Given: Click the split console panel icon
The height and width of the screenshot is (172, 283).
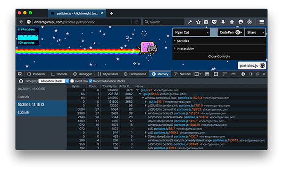Looking at the screenshot, I should click(x=207, y=74).
